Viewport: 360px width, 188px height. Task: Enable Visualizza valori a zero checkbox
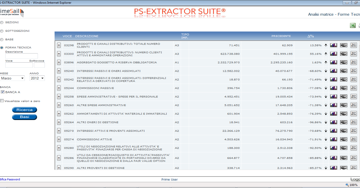(2, 101)
